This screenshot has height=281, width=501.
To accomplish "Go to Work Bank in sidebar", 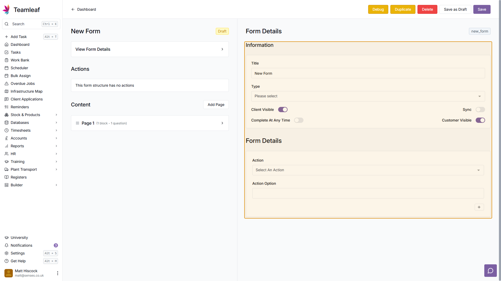I will click(20, 60).
